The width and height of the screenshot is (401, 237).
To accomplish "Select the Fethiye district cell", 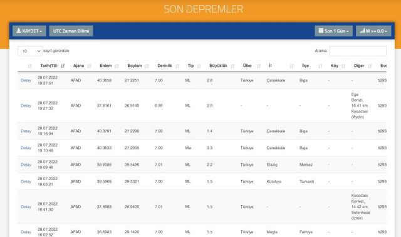I will pyautogui.click(x=306, y=232).
